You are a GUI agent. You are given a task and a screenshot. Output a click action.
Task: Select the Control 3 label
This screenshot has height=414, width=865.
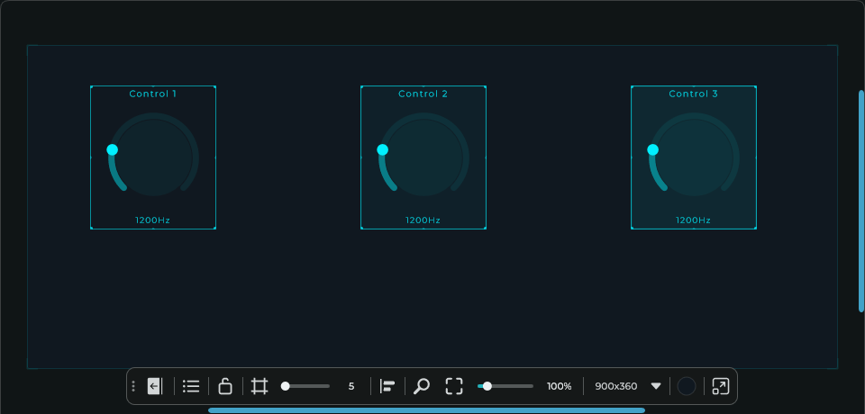[x=694, y=94]
